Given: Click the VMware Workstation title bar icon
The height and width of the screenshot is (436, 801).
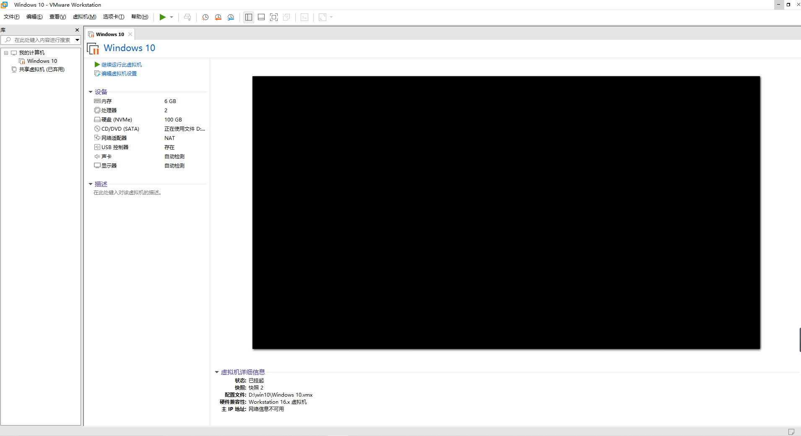Looking at the screenshot, I should click(5, 5).
